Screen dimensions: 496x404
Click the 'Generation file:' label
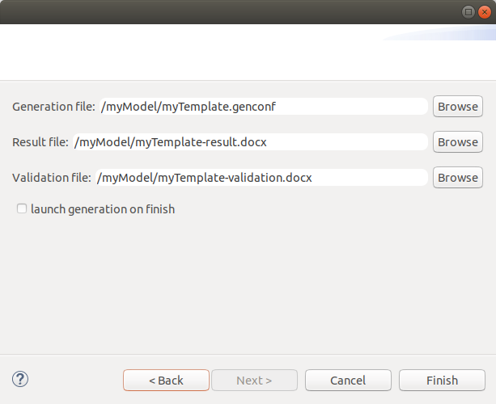tap(53, 107)
